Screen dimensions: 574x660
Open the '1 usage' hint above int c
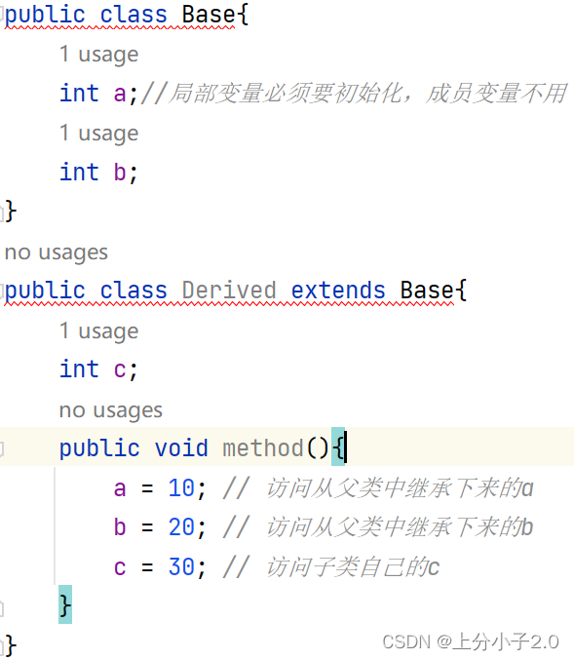click(x=98, y=331)
